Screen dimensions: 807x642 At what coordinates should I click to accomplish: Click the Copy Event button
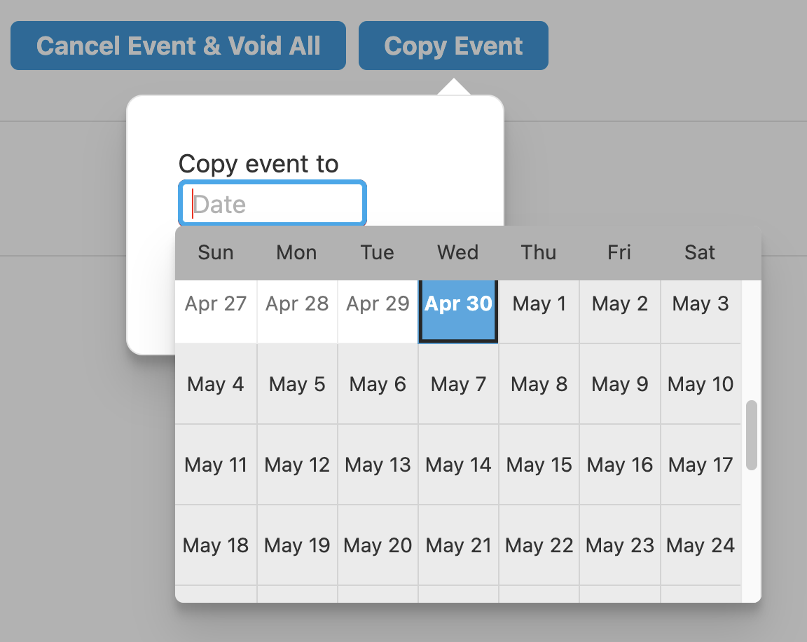(453, 46)
